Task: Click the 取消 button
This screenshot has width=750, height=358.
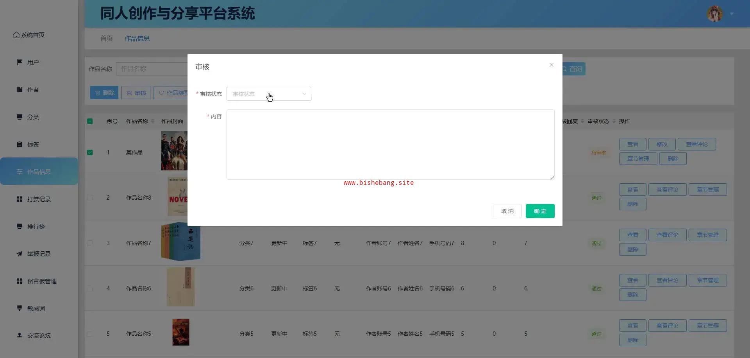Action: (x=507, y=211)
